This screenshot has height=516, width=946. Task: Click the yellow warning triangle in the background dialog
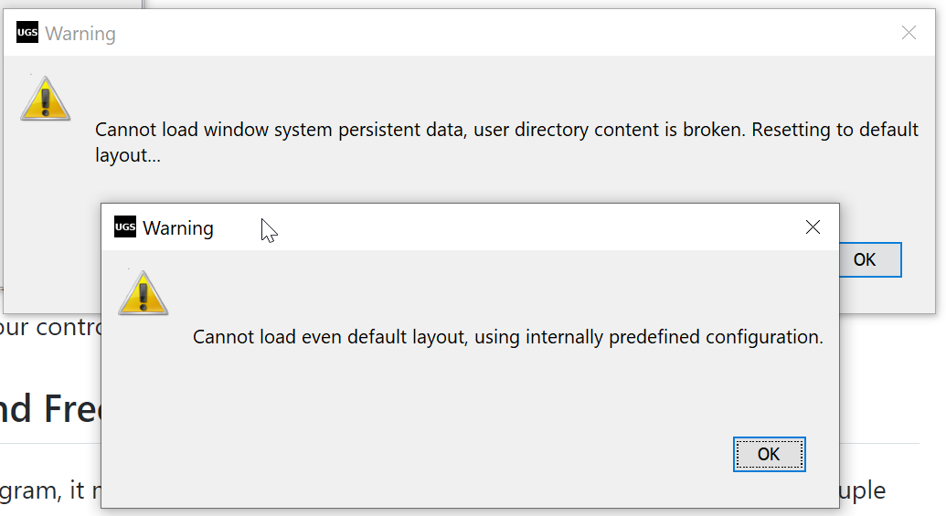click(45, 99)
